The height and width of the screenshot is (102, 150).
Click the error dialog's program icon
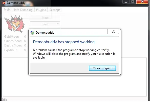[32, 33]
